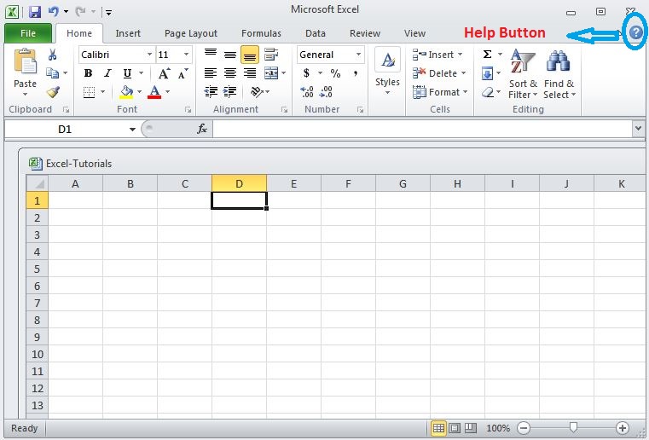Align text right in the cell
Screen dimensions: 649x440
point(250,73)
